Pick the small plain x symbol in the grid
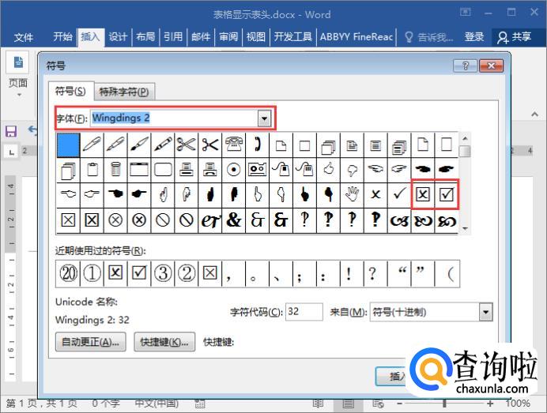The height and width of the screenshot is (413, 547). coord(375,194)
